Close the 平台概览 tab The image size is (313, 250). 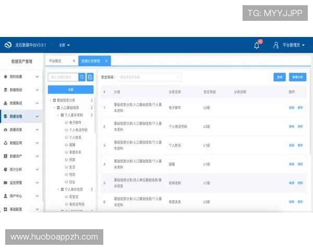tap(74, 61)
